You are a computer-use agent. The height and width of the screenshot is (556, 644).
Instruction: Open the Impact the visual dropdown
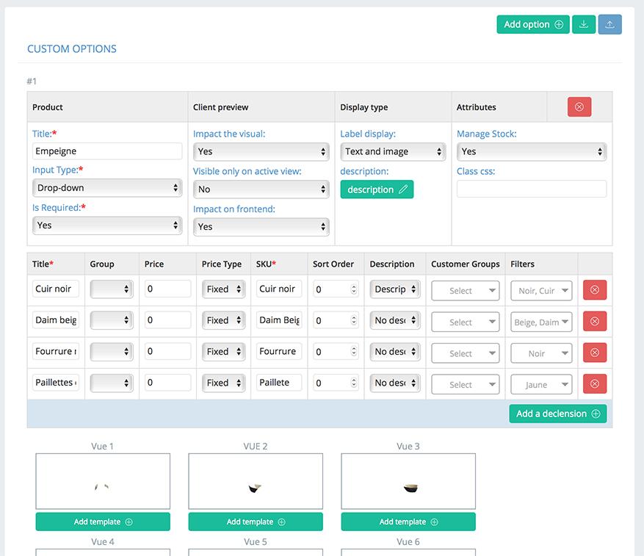click(x=261, y=151)
